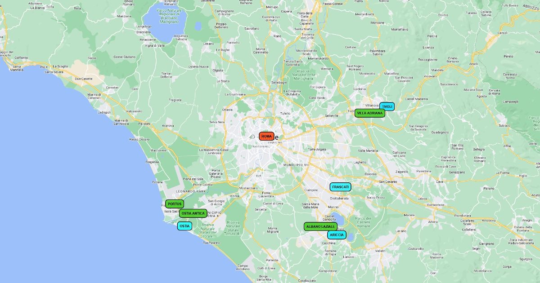Click the Castel Madama label
This screenshot has height=283, width=540.
pos(416,99)
